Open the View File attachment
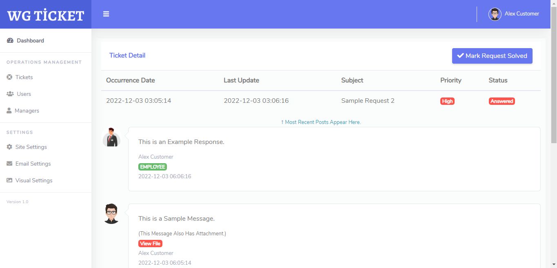The height and width of the screenshot is (268, 557). pyautogui.click(x=150, y=244)
